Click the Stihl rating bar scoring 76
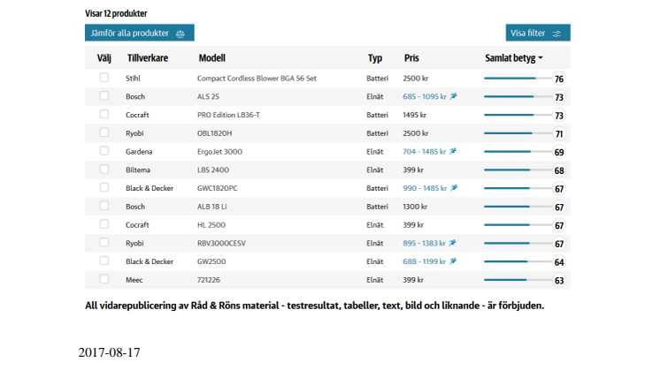 pos(518,78)
